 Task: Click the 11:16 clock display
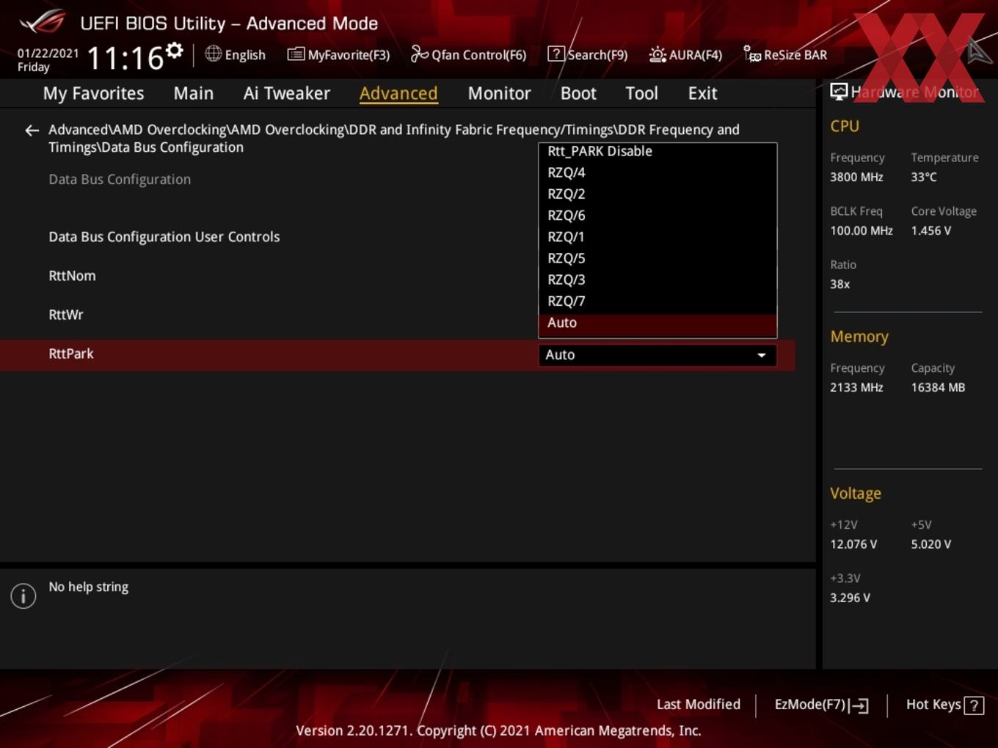pyautogui.click(x=125, y=57)
